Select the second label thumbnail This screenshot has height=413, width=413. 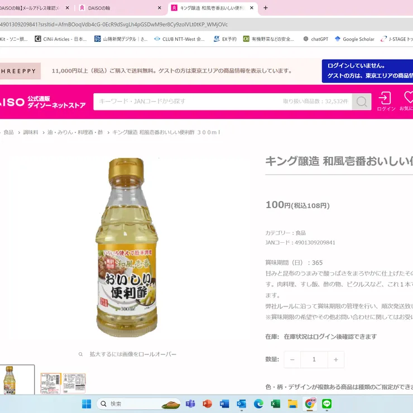click(x=51, y=383)
